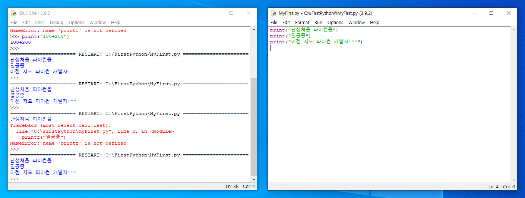
Task: Click the last >>> prompt line in shell
Action: pos(15,179)
